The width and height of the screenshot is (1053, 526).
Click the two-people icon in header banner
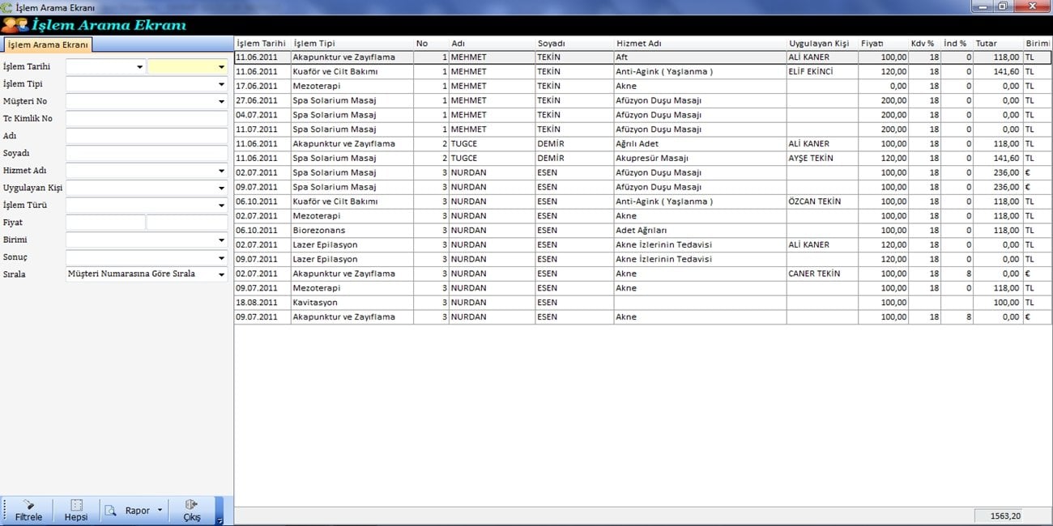pyautogui.click(x=15, y=25)
